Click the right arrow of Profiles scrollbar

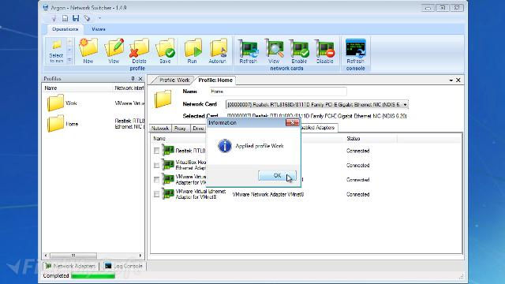(x=140, y=256)
